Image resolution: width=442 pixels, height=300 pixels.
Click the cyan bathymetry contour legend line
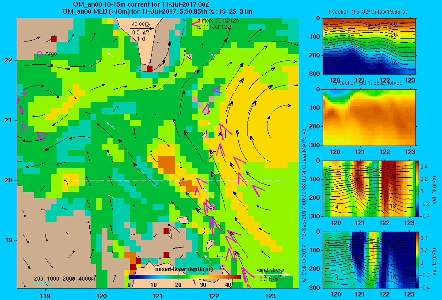(42, 283)
